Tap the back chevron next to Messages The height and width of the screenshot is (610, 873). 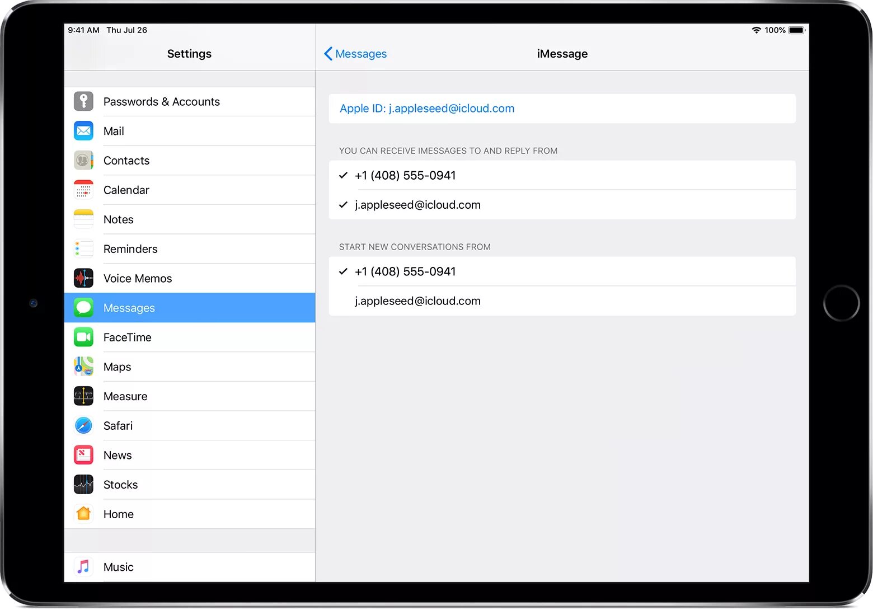tap(328, 54)
